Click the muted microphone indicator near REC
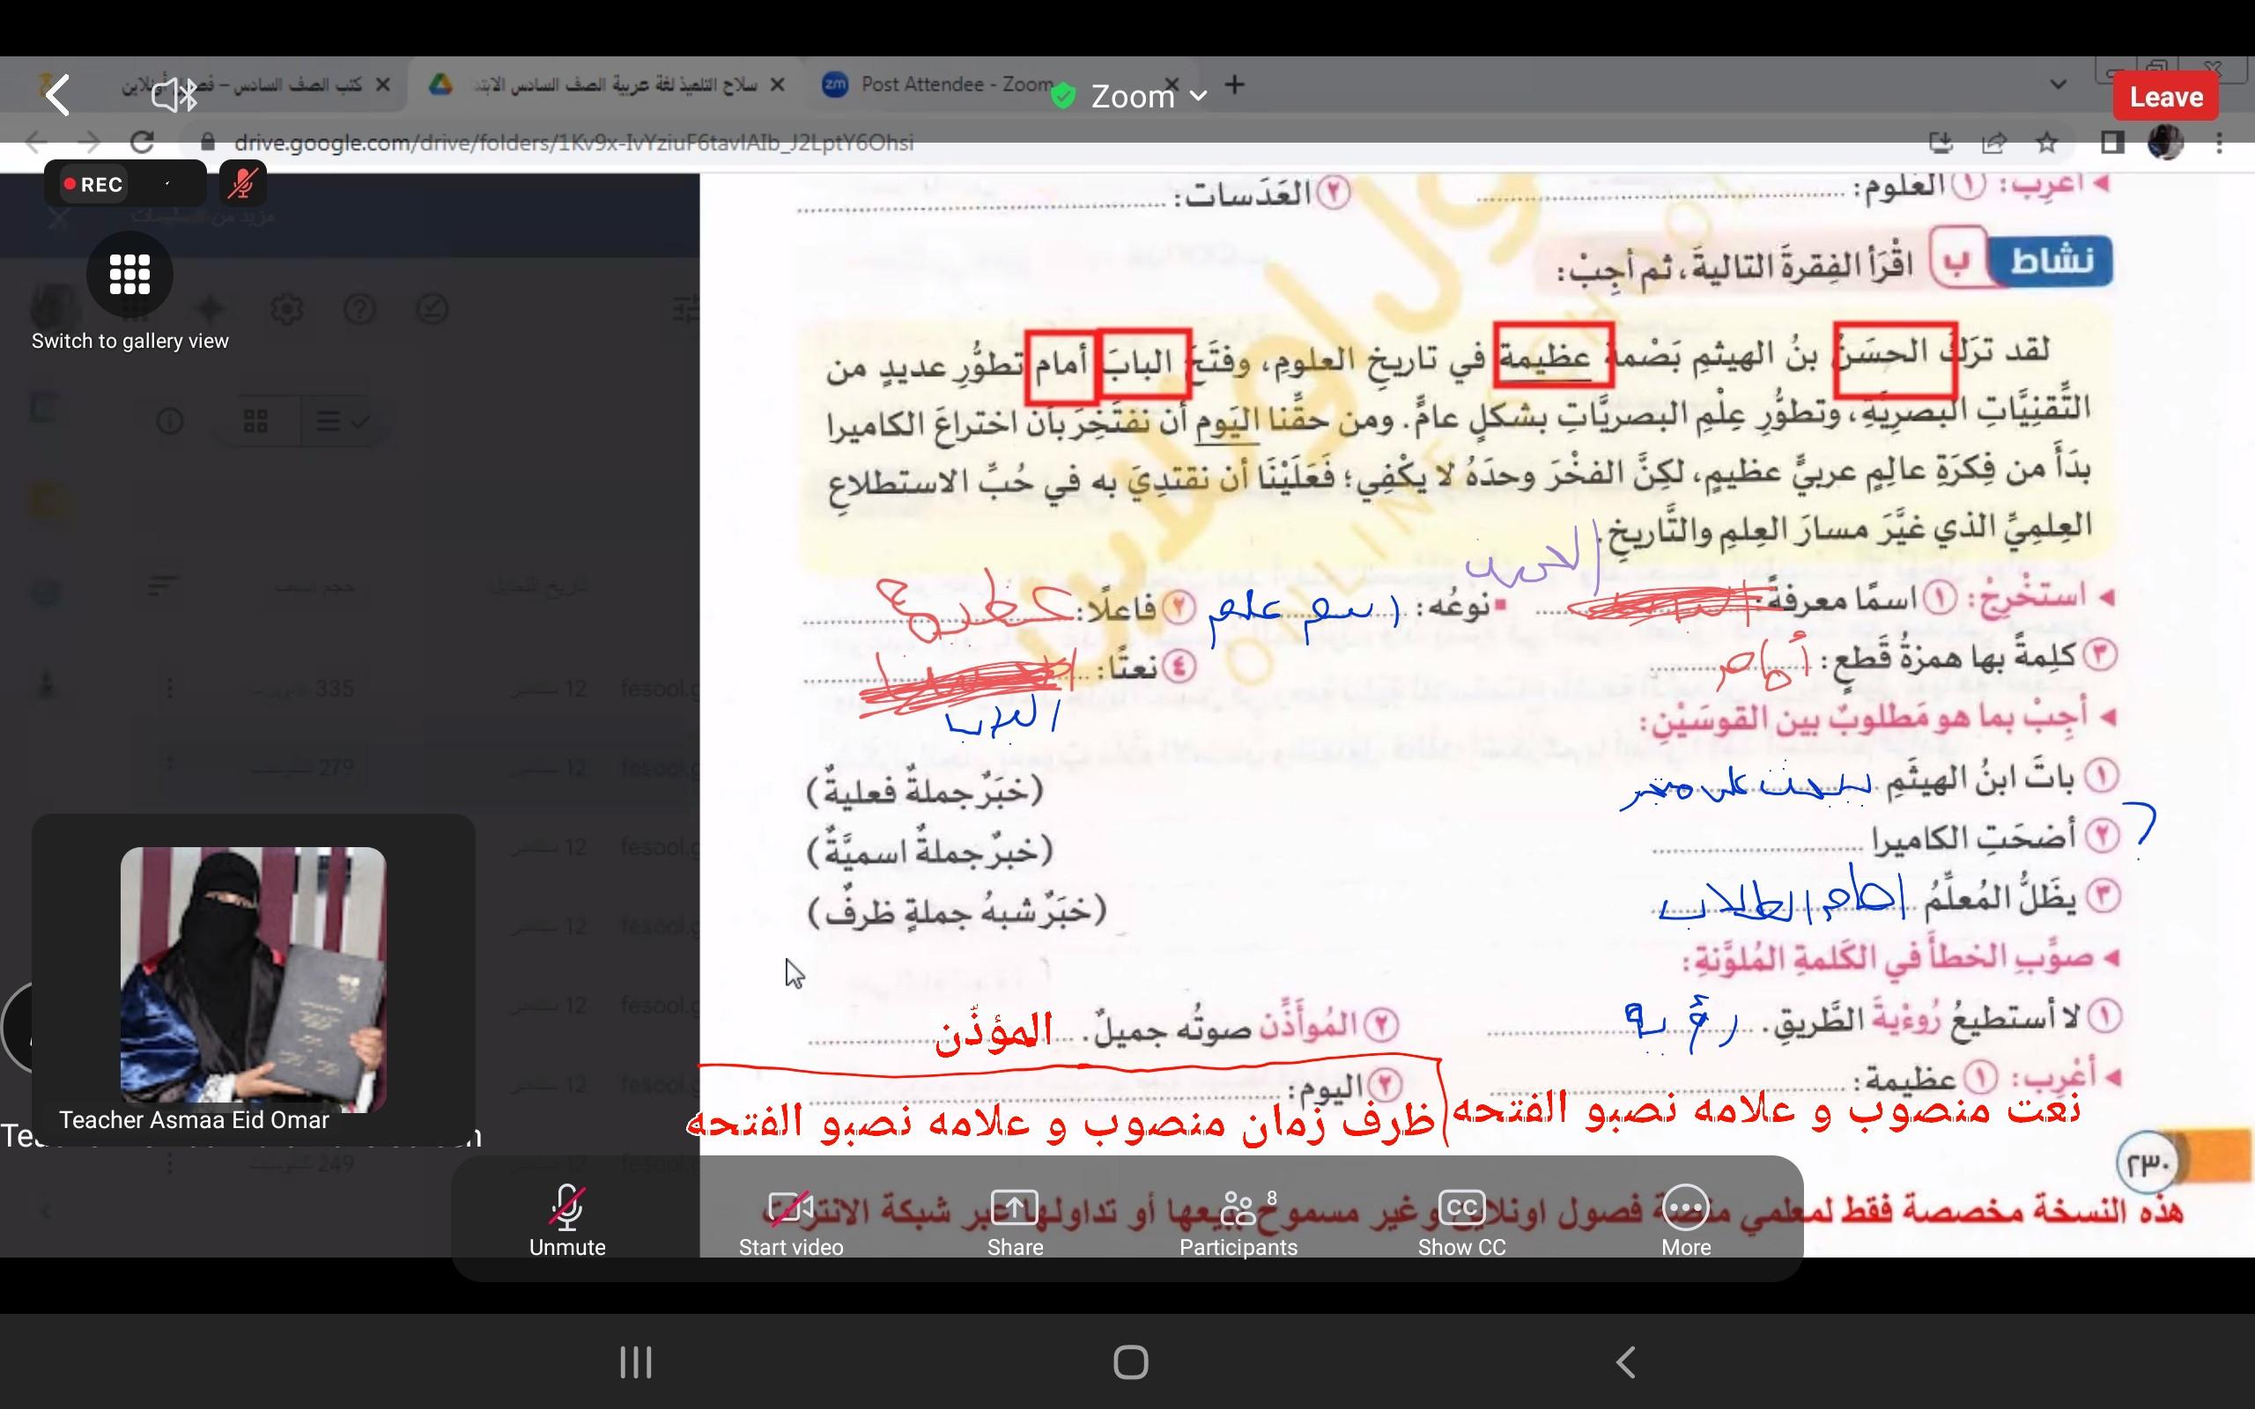 (x=242, y=183)
